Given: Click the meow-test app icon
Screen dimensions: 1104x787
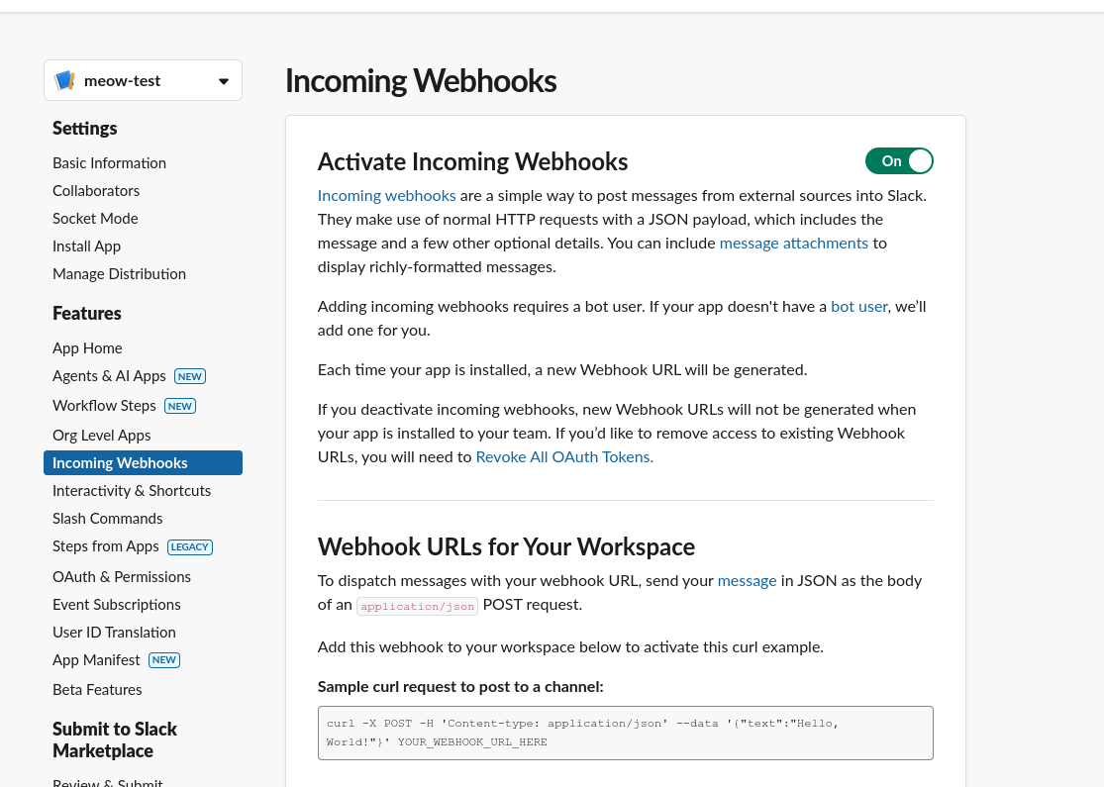Looking at the screenshot, I should point(64,81).
